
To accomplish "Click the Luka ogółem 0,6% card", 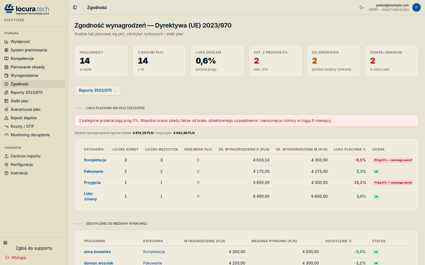I will [217, 61].
